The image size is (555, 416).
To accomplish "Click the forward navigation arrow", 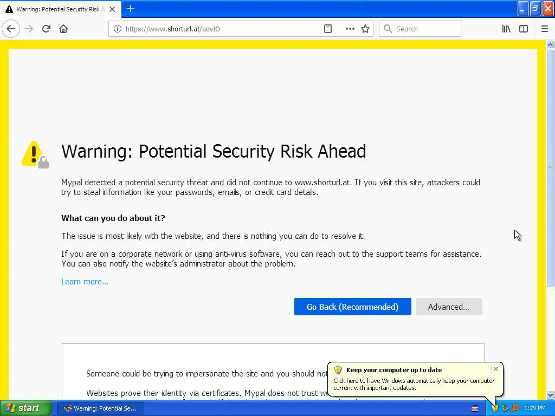I will (x=29, y=29).
